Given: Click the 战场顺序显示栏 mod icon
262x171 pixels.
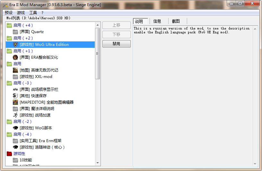Looking at the screenshot, I should (15, 90).
